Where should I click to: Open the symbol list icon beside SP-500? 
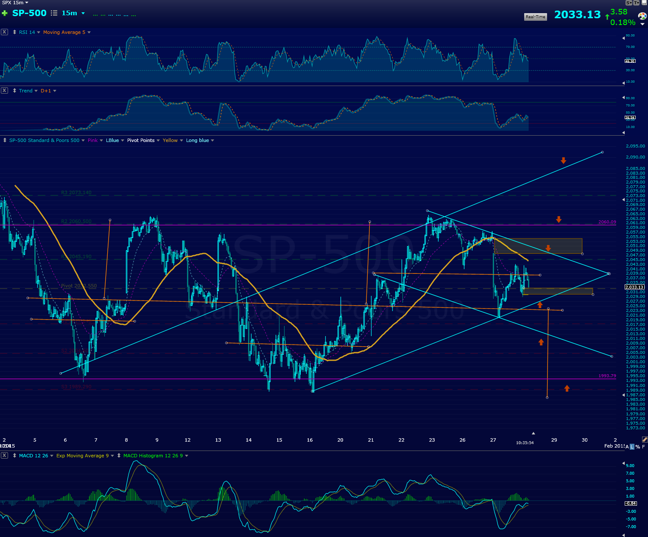pos(54,13)
